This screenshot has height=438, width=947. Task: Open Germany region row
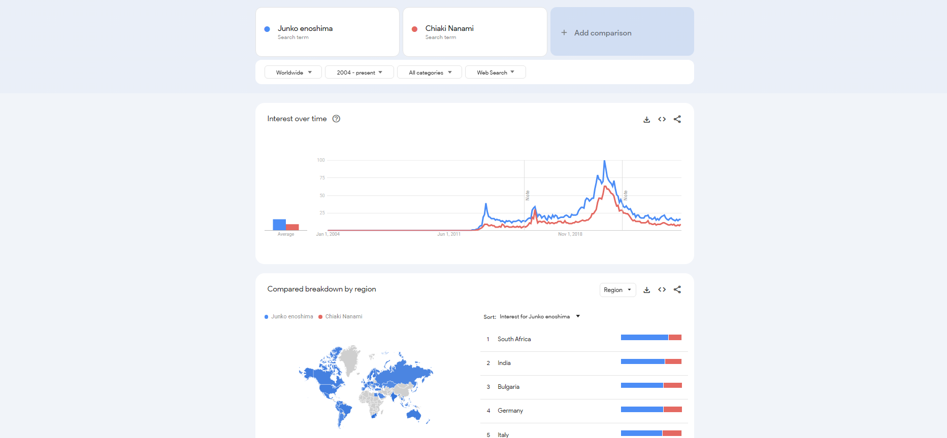tap(510, 411)
